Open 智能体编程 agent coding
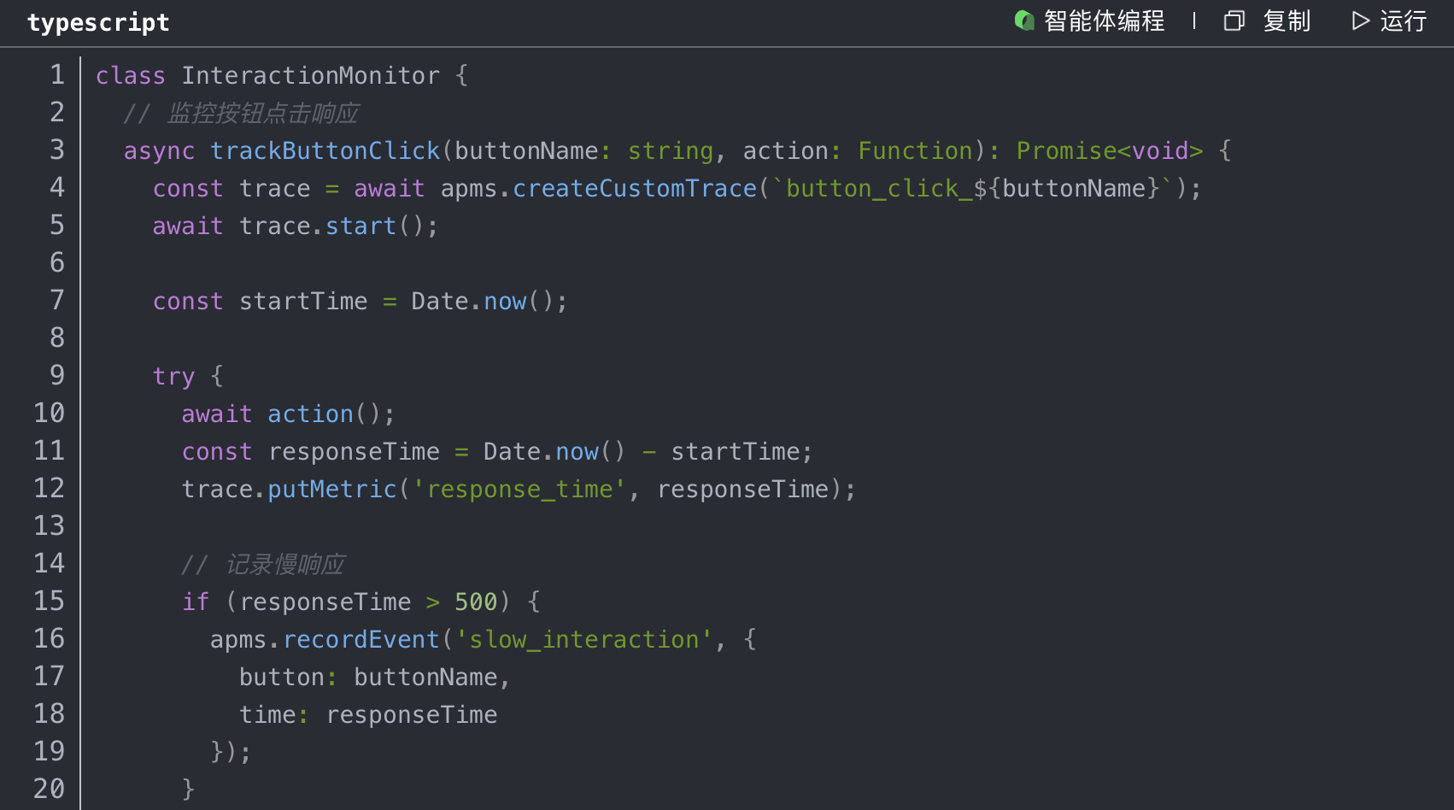1454x810 pixels. 1104,21
